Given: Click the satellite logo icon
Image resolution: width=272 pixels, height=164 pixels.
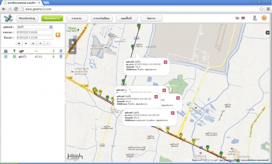Looking at the screenshot, I should coord(8,18).
